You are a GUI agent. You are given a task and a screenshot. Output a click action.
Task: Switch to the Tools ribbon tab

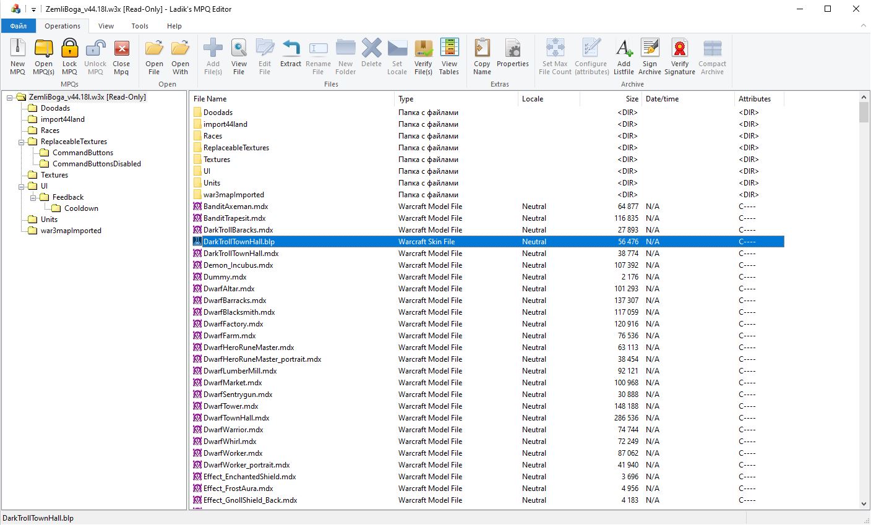click(x=140, y=26)
